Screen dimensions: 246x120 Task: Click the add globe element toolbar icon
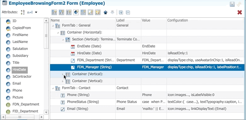[x=76, y=12]
